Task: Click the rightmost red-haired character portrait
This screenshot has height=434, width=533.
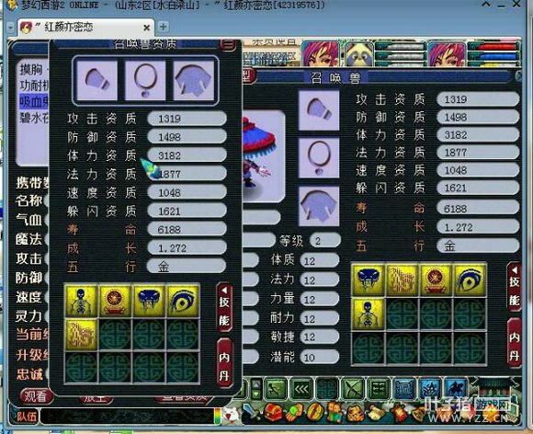Action: point(448,53)
